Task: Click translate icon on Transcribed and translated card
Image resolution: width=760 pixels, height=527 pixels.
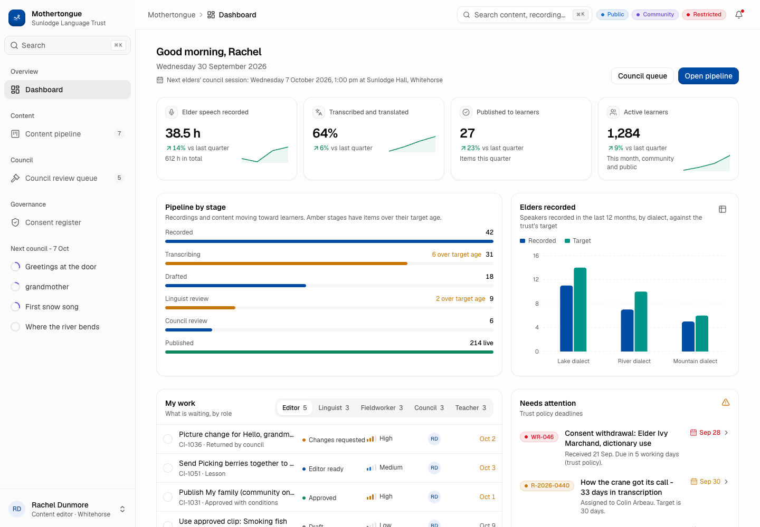Action: [318, 112]
